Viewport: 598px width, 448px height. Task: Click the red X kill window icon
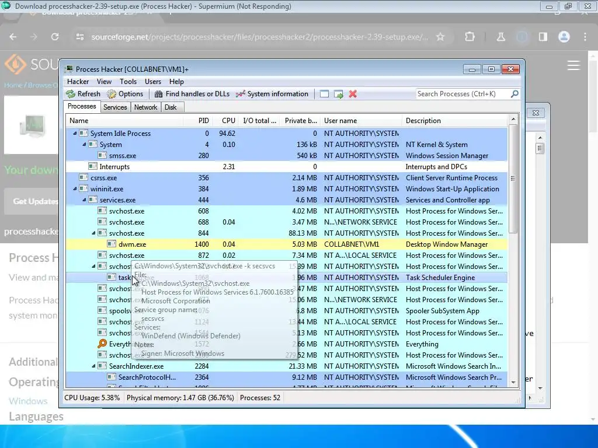click(353, 94)
